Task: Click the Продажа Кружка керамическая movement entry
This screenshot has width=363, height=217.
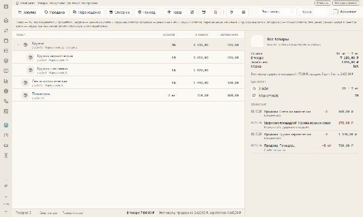Action: (x=305, y=136)
